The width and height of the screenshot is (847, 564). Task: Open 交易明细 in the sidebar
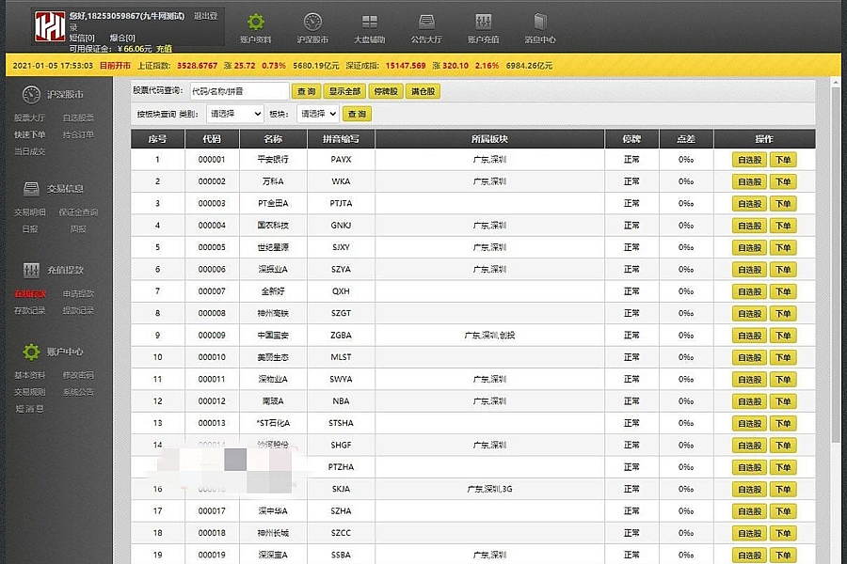pyautogui.click(x=30, y=212)
